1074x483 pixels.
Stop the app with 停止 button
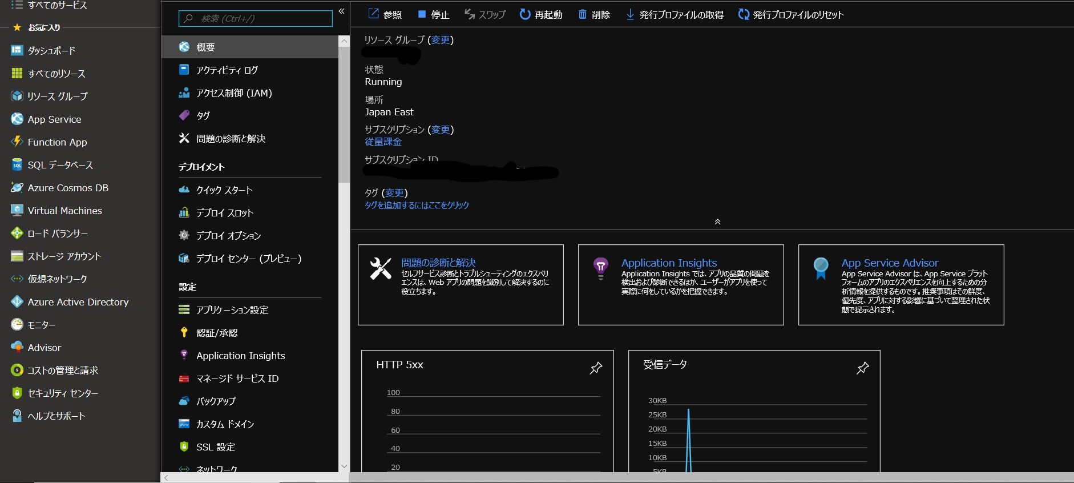click(x=433, y=14)
